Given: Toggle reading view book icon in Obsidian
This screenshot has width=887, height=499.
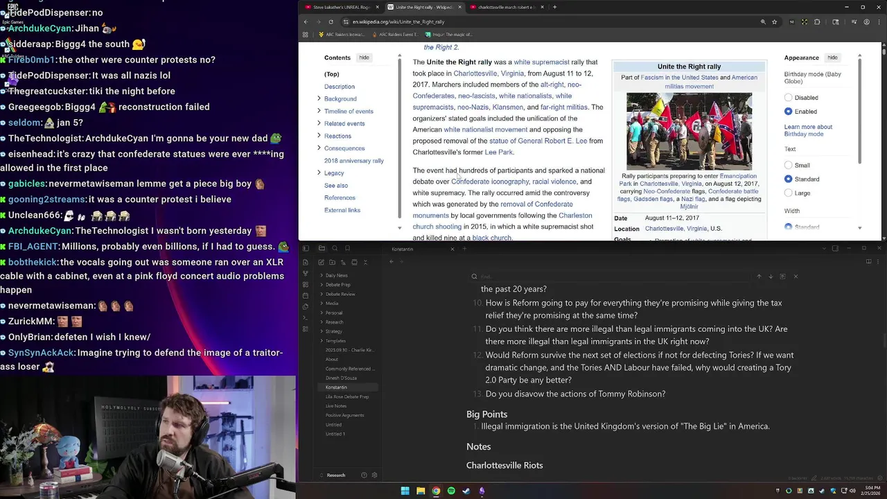Looking at the screenshot, I should [868, 261].
